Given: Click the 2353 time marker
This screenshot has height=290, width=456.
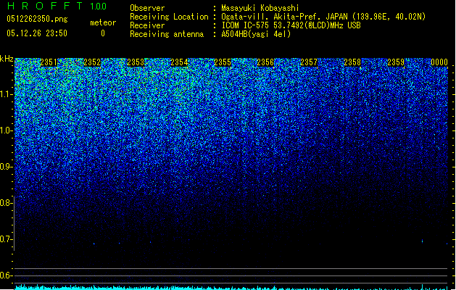Looking at the screenshot, I should coord(136,62).
